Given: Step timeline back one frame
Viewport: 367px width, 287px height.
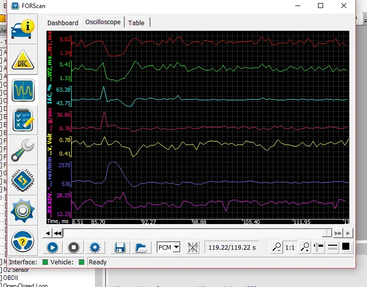Looking at the screenshot, I should click(47, 233).
